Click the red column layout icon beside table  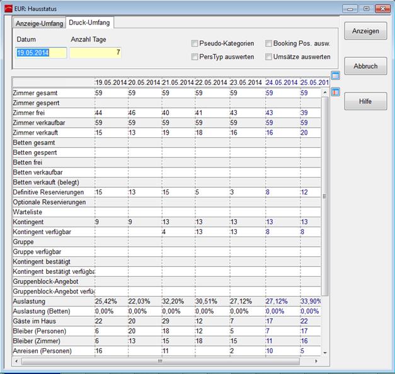(x=335, y=92)
